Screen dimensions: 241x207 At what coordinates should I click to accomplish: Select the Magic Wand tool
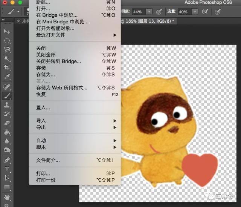point(7,58)
